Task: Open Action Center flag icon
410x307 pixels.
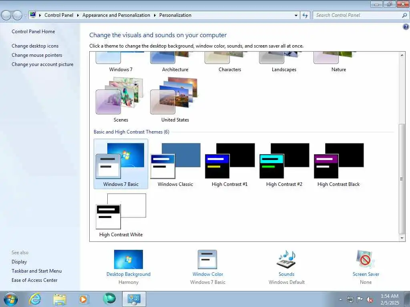Action: pos(360,299)
